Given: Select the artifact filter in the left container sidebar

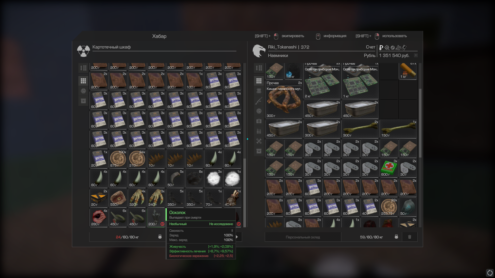Looking at the screenshot, I should tap(83, 91).
